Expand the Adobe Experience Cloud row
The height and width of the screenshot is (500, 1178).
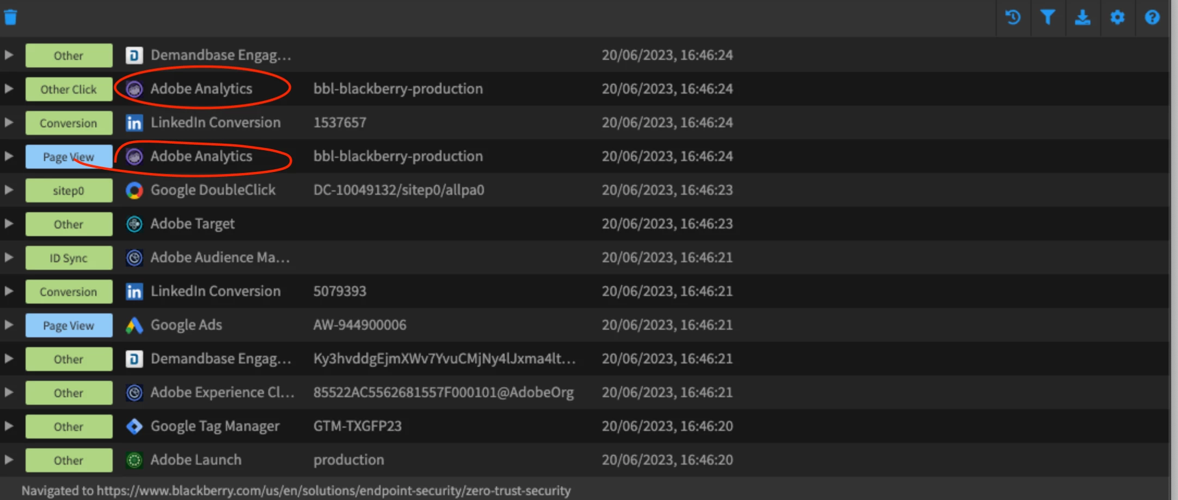tap(9, 392)
